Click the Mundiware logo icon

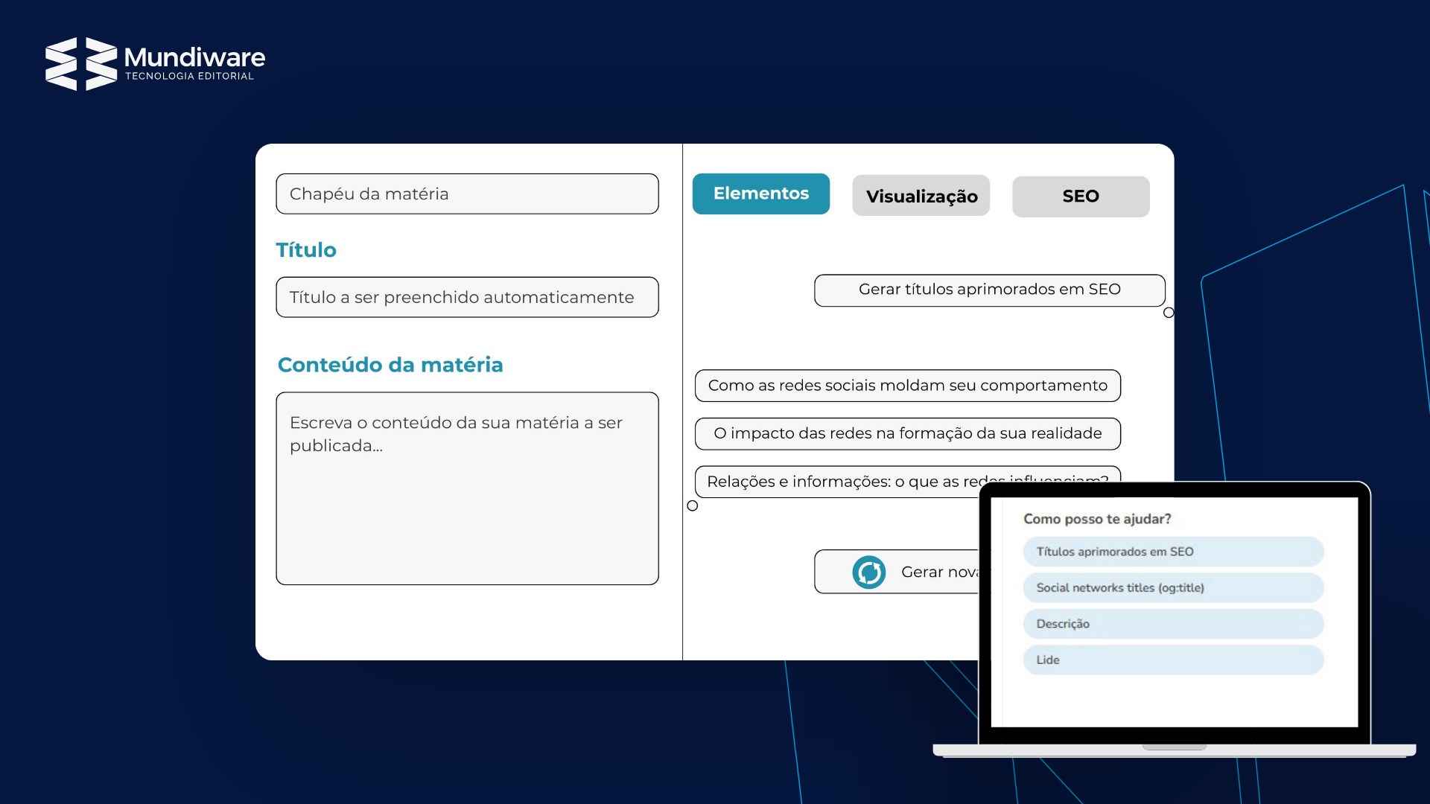pos(81,63)
